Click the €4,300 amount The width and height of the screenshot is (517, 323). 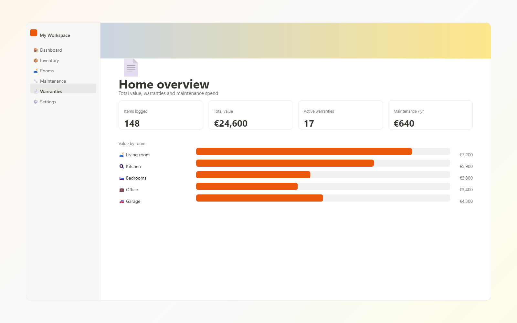(466, 201)
